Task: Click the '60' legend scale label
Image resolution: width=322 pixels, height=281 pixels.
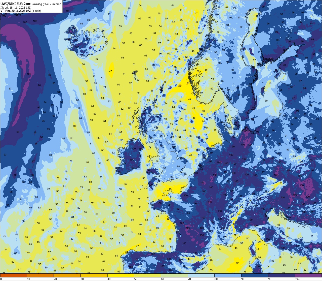Action: click(x=163, y=279)
